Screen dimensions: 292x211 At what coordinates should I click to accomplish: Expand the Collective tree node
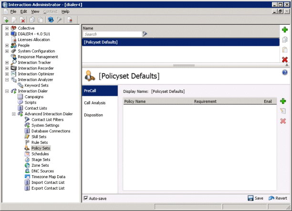7,29
